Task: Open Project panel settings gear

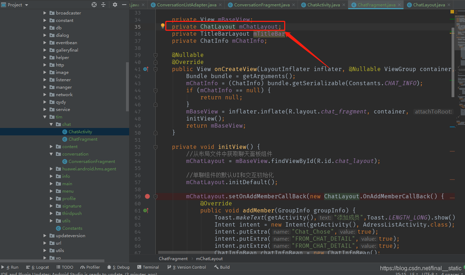Action: click(x=115, y=5)
